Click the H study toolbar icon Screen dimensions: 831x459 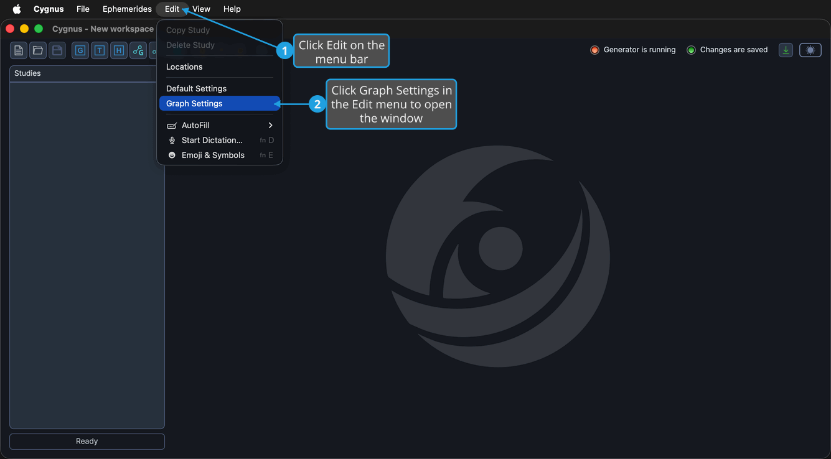click(119, 50)
